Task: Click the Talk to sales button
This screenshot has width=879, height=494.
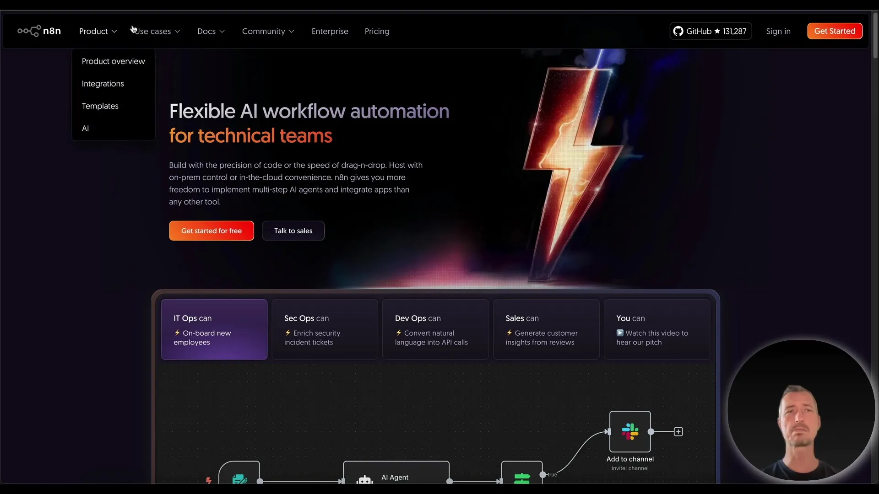Action: 293,231
